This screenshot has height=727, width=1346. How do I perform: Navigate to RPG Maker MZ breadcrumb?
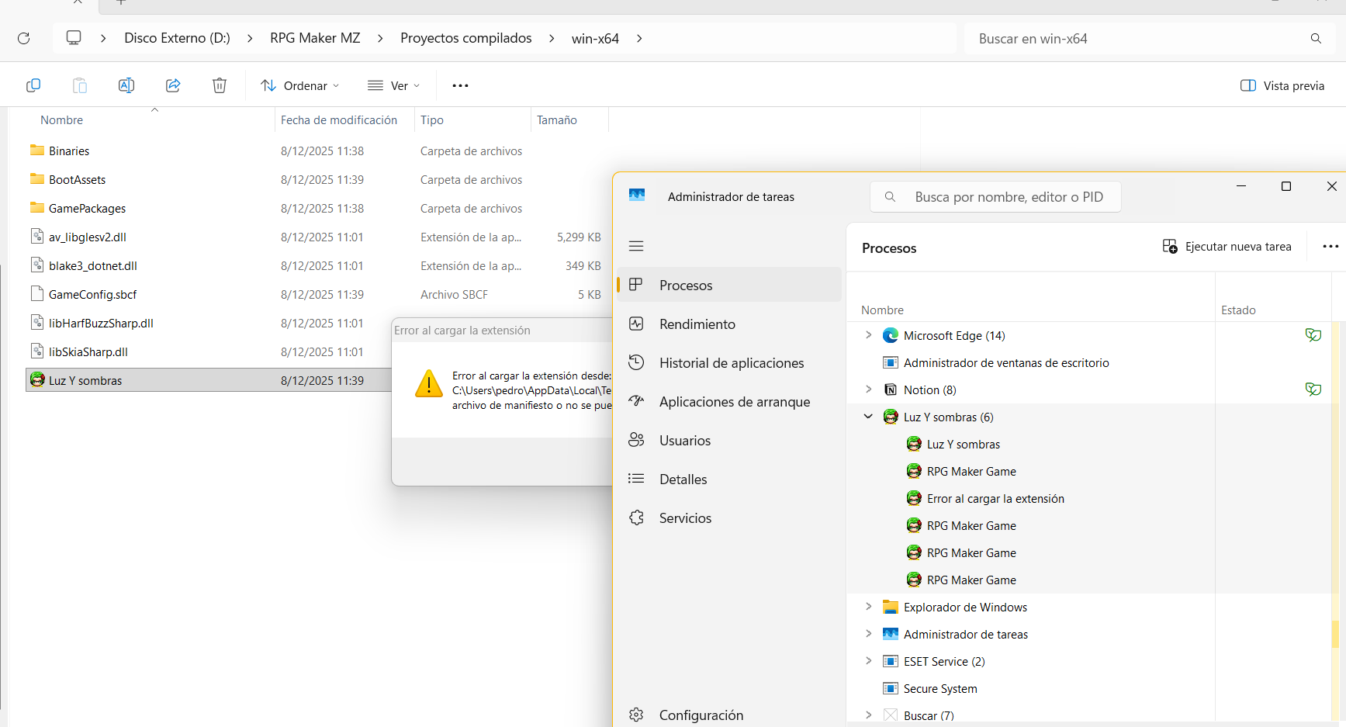click(x=315, y=38)
